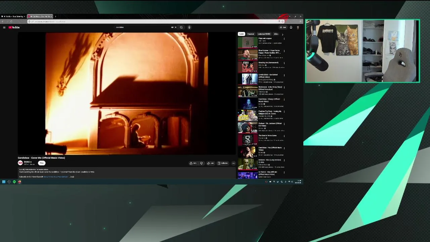Open the on-screen keyboard in search box
The height and width of the screenshot is (242, 430).
pyautogui.click(x=172, y=27)
